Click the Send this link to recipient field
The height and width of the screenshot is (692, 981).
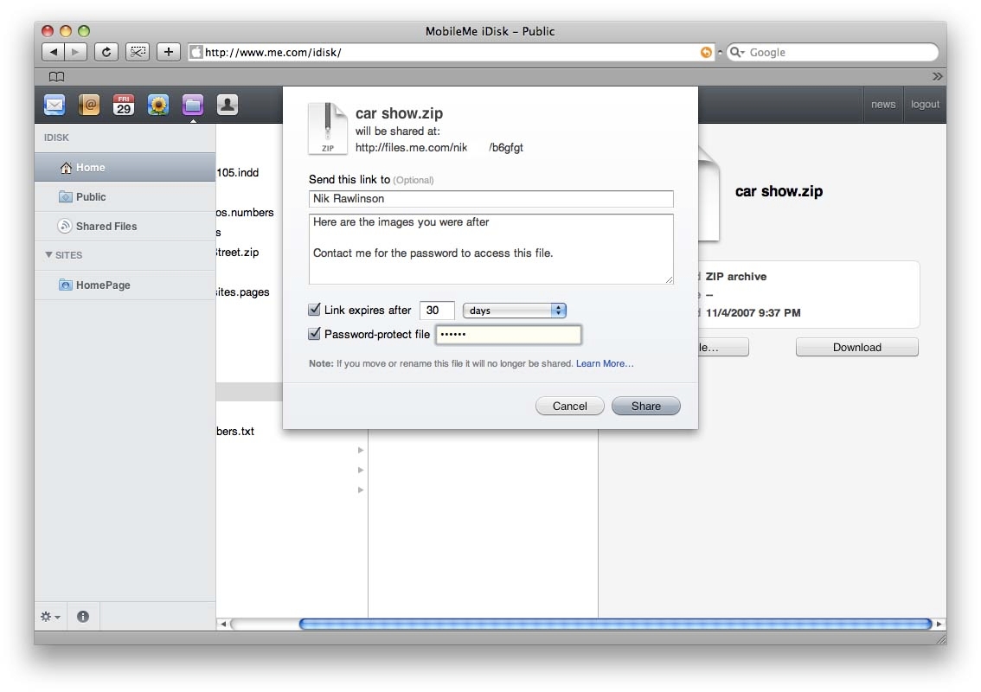coord(491,198)
